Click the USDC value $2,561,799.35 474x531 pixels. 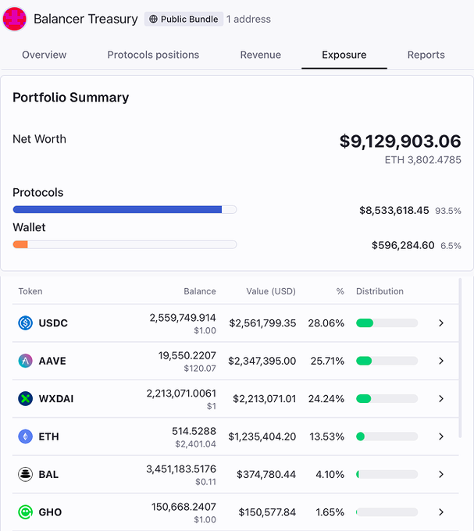[262, 323]
